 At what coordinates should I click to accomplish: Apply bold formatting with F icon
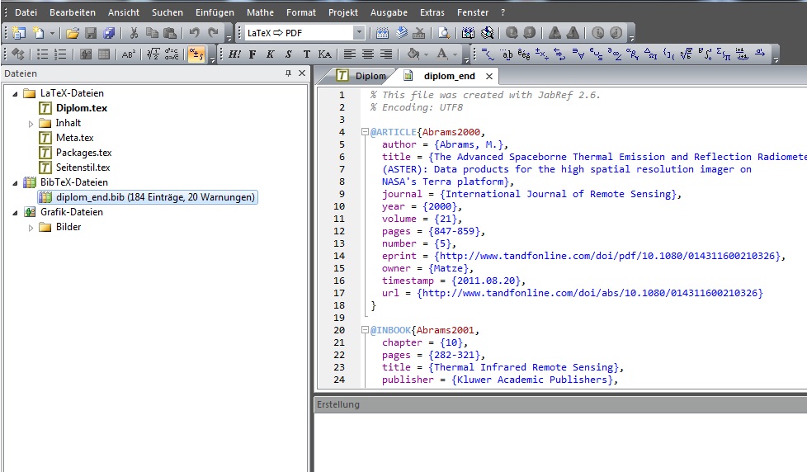(x=252, y=54)
